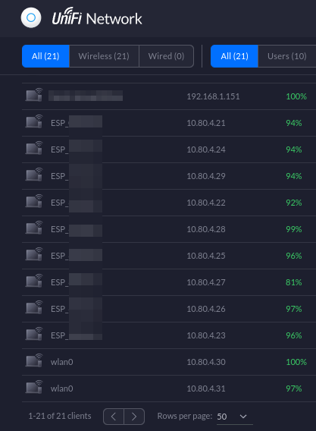Click the UniFi circular logo icon

31,18
